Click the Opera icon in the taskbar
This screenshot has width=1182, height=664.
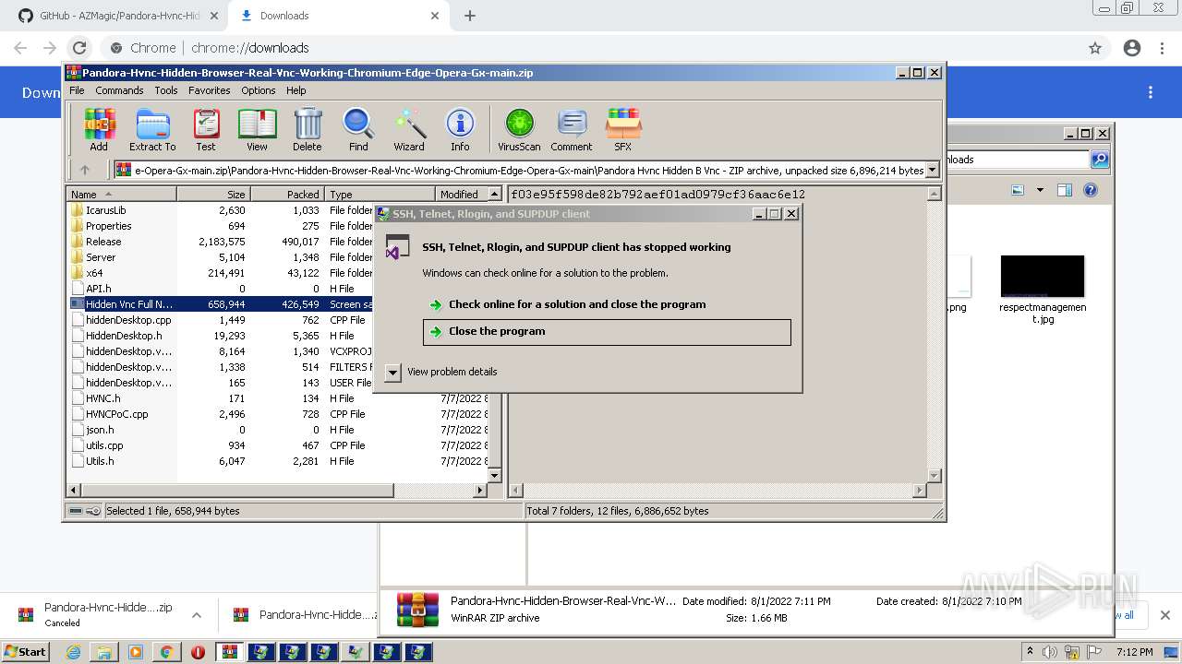point(198,652)
